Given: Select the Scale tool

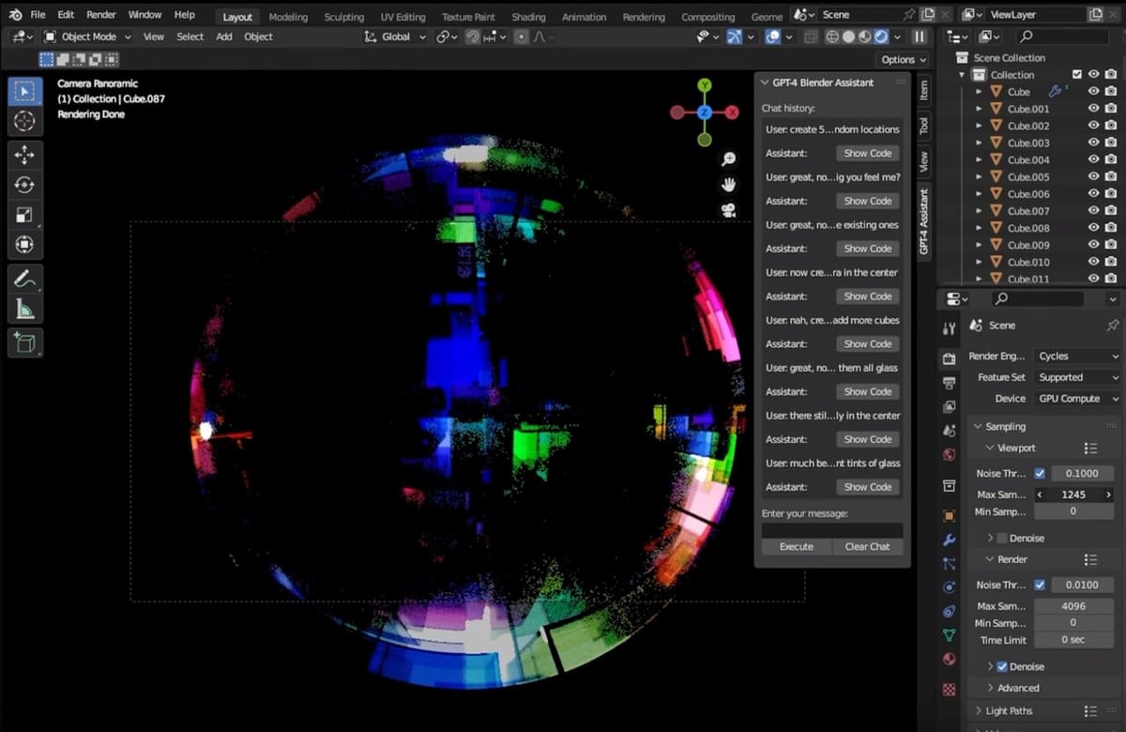Looking at the screenshot, I should [24, 215].
